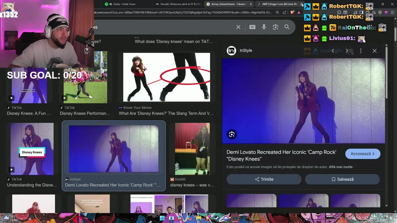Click the share page icon in address bar
The height and width of the screenshot is (223, 397).
[284, 12]
